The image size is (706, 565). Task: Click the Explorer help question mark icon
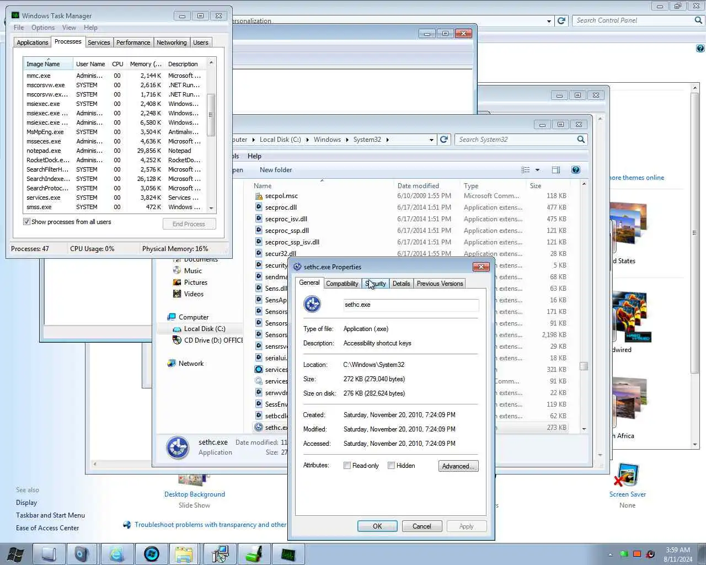pyautogui.click(x=575, y=170)
